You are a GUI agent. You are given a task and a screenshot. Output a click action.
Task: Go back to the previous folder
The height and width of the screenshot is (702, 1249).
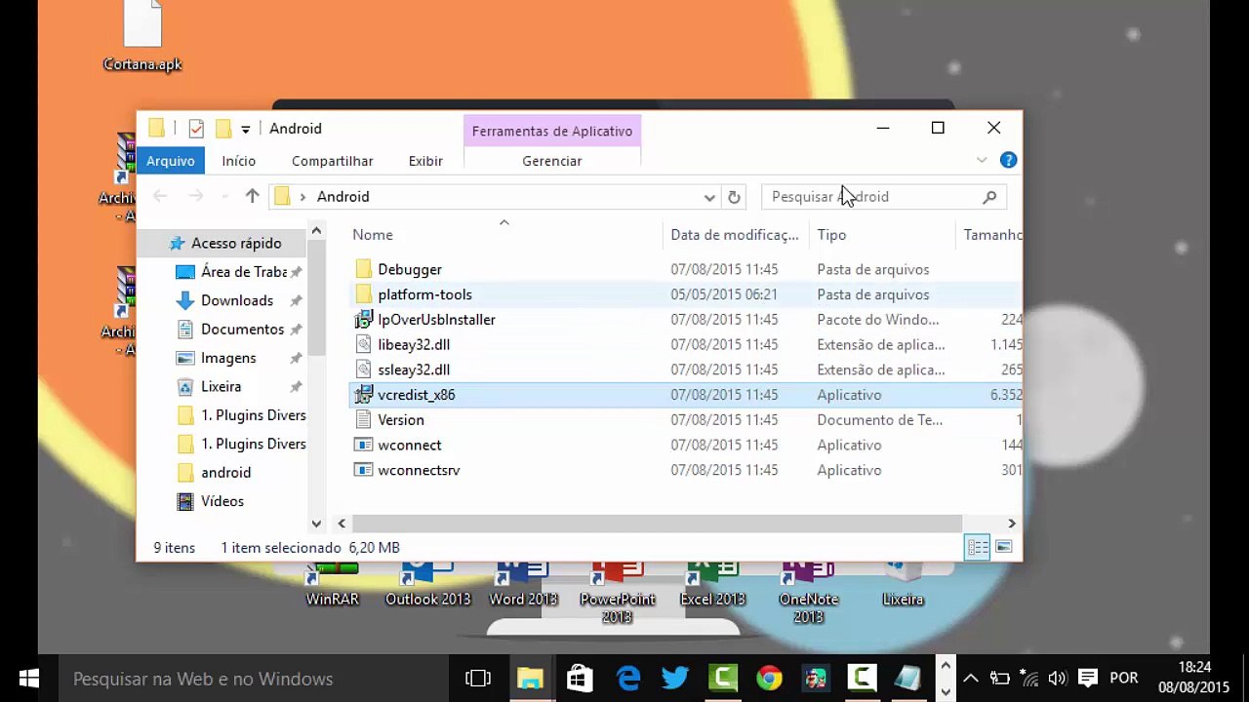160,196
